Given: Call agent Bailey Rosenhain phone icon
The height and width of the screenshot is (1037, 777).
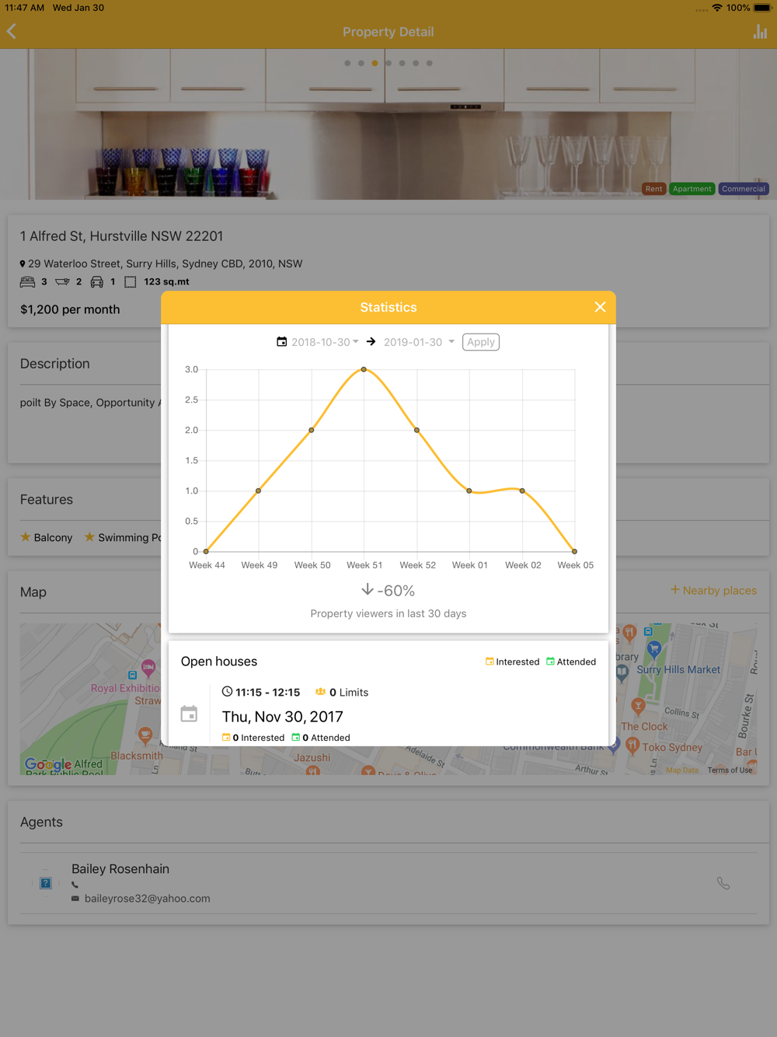Looking at the screenshot, I should (723, 883).
